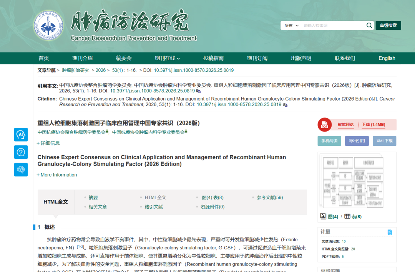Click the table icon beside 表(8)
The image size is (415, 272).
pos(347,216)
